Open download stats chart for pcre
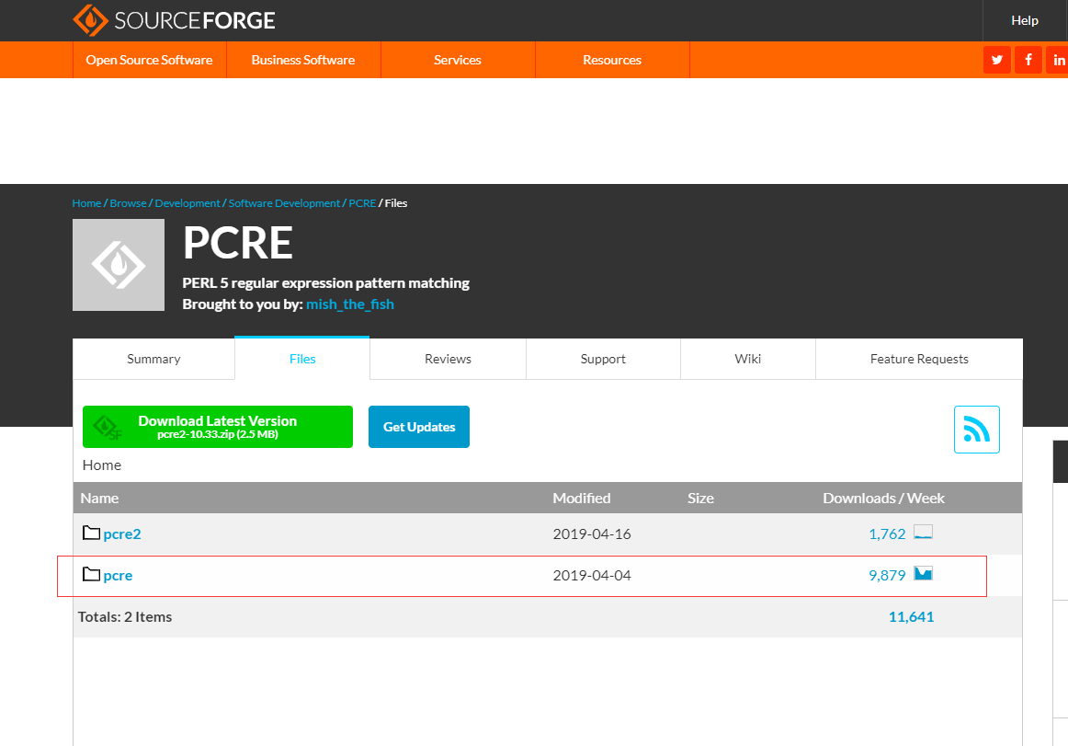 923,573
